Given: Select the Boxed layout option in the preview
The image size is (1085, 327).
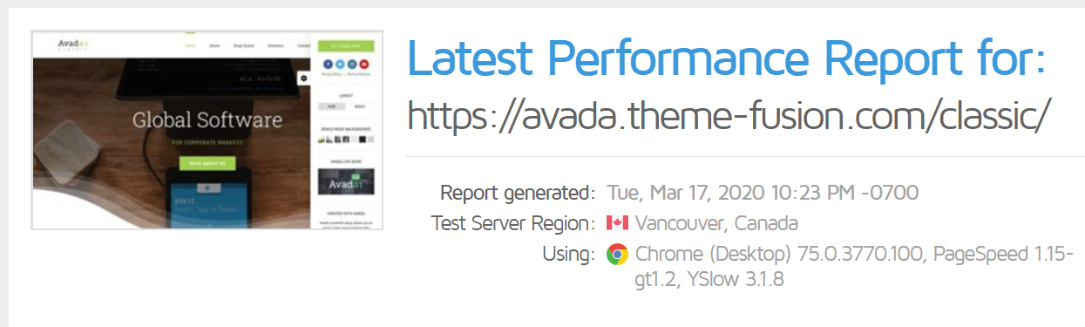Looking at the screenshot, I should pyautogui.click(x=360, y=106).
